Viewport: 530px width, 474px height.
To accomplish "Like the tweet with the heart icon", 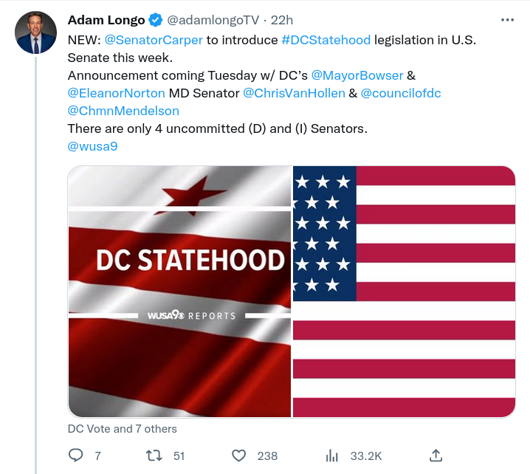I will coord(238,456).
